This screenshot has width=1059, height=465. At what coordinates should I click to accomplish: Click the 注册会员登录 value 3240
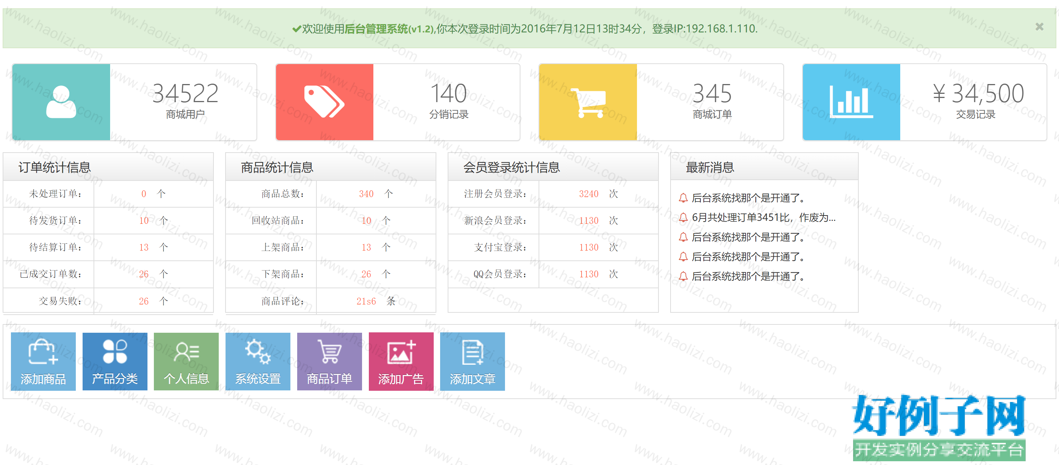pos(588,194)
